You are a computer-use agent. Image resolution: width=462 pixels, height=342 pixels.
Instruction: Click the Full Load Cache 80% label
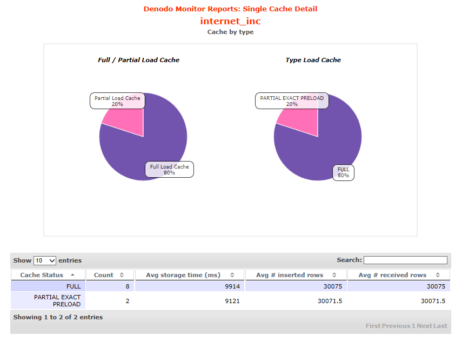[x=170, y=170]
